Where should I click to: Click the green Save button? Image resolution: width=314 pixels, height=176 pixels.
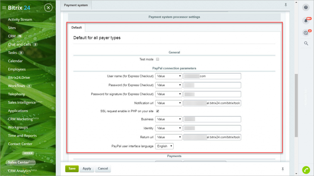click(72, 169)
